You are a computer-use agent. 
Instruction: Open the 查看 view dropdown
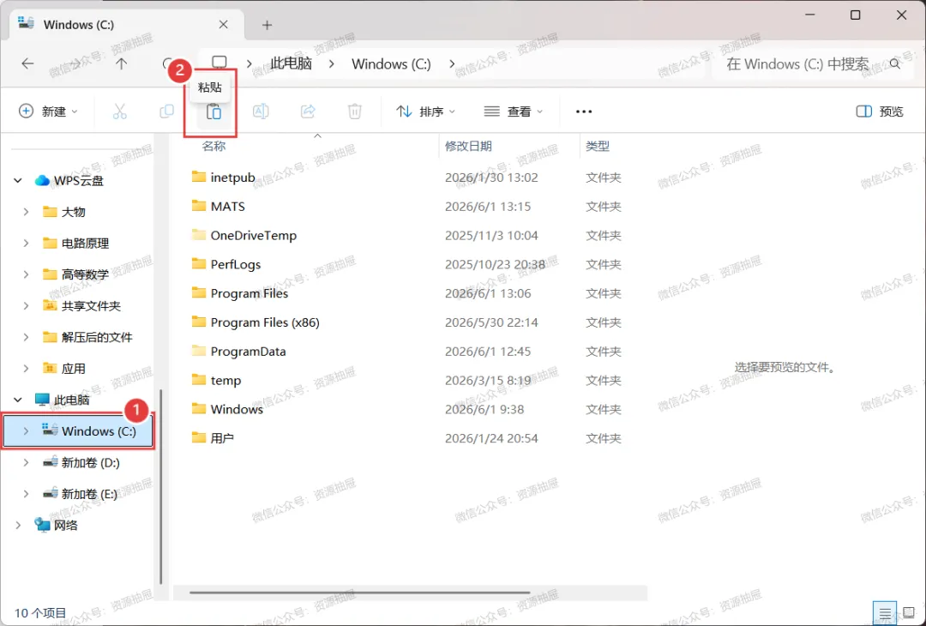tap(514, 111)
